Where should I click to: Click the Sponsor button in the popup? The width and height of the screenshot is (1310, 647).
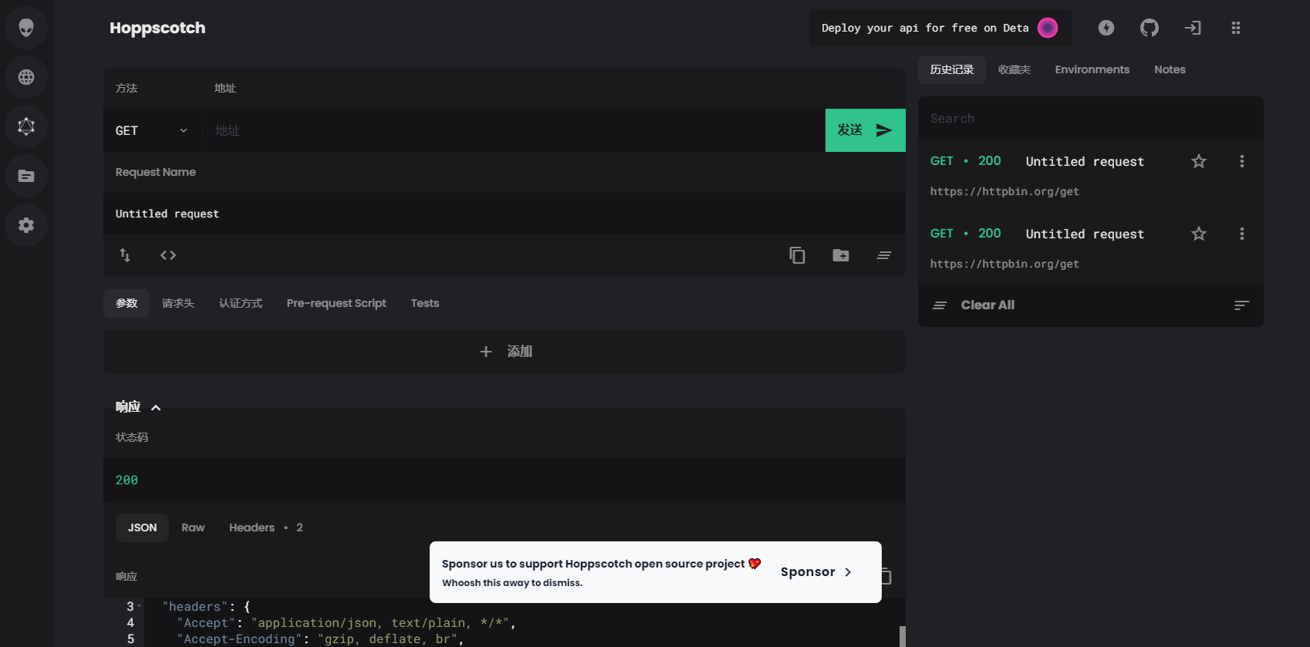[816, 572]
